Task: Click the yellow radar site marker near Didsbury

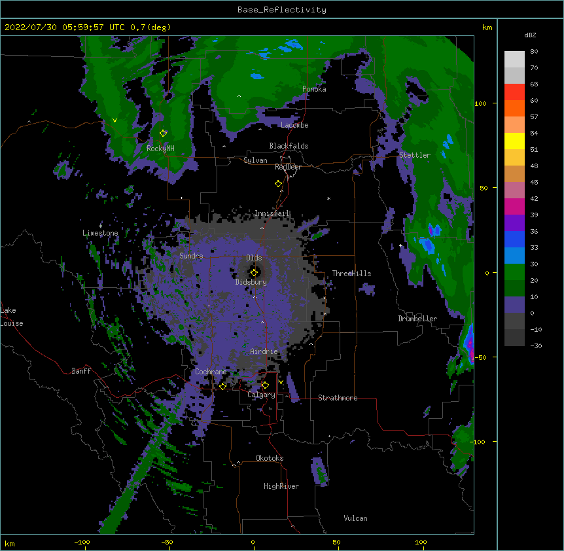Action: (254, 273)
